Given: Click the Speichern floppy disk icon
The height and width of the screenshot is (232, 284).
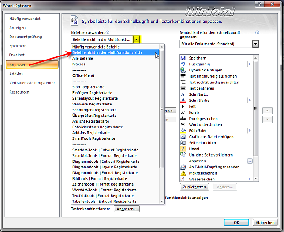Looking at the screenshot, I should tap(183, 58).
